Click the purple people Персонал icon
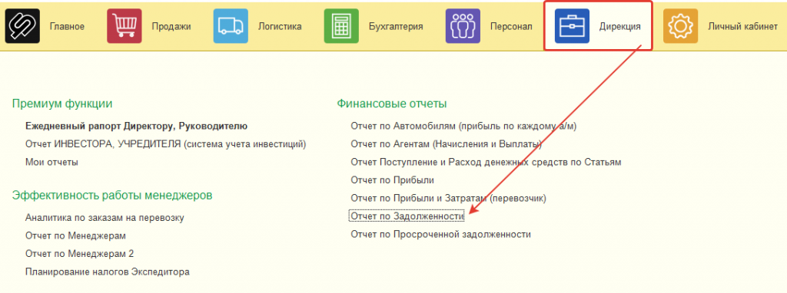 point(463,26)
